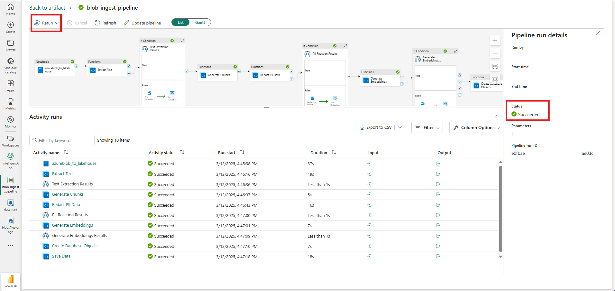The height and width of the screenshot is (291, 615).
Task: Fit the pipeline canvas to screen
Action: point(495,79)
